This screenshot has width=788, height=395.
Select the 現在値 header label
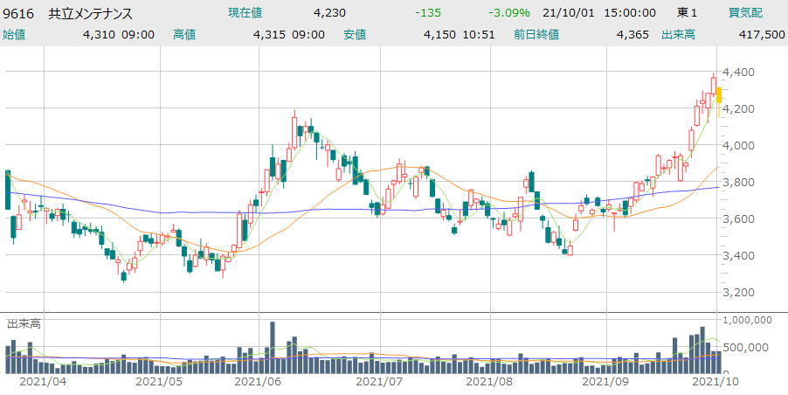click(245, 12)
